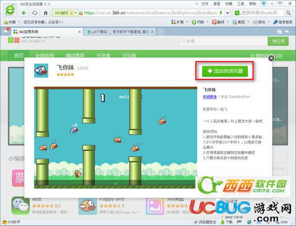Expand the 翻译 dropdown arrow
Viewport: 296px width, 226px height.
pos(228,22)
